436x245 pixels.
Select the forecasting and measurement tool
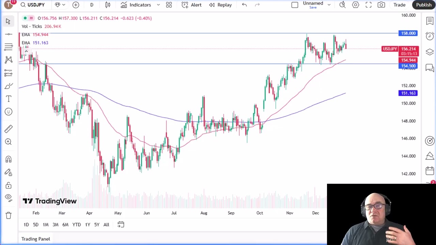(x=8, y=73)
